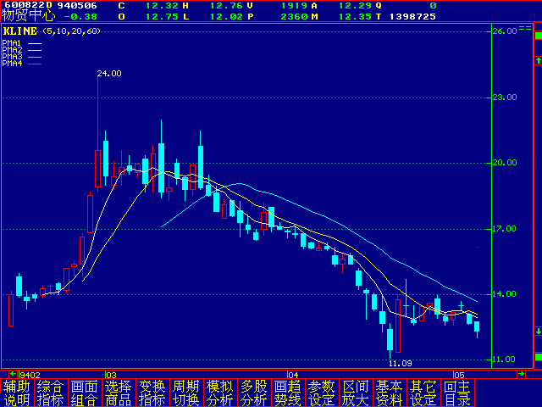The image size is (542, 407).
Task: Click the 回主目录 return to main menu button
Action: [x=457, y=393]
